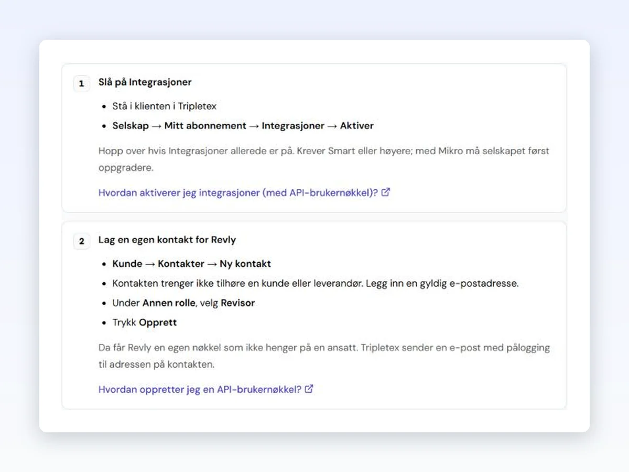This screenshot has width=629, height=472.
Task: Click path 'Kunde → Kontakter → Ny kontakt'
Action: (x=192, y=264)
